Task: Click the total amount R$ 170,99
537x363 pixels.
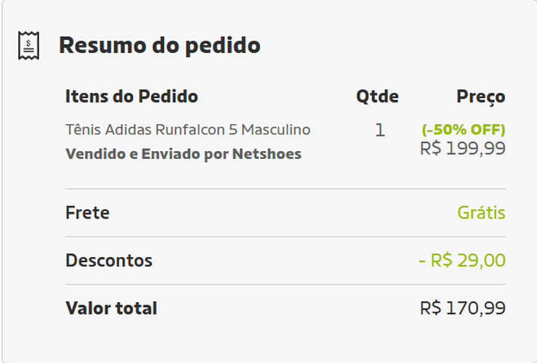Action: (x=463, y=309)
